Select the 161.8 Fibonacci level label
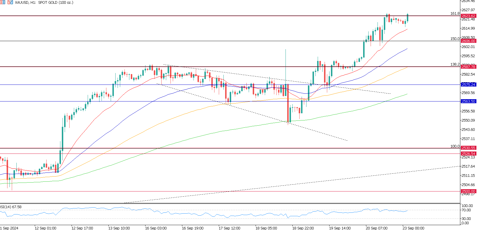The width and height of the screenshot is (479, 230). pos(455,14)
